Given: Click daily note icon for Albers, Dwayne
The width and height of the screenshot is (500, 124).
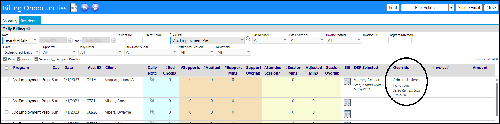Looking at the screenshot, I should click(x=152, y=112).
